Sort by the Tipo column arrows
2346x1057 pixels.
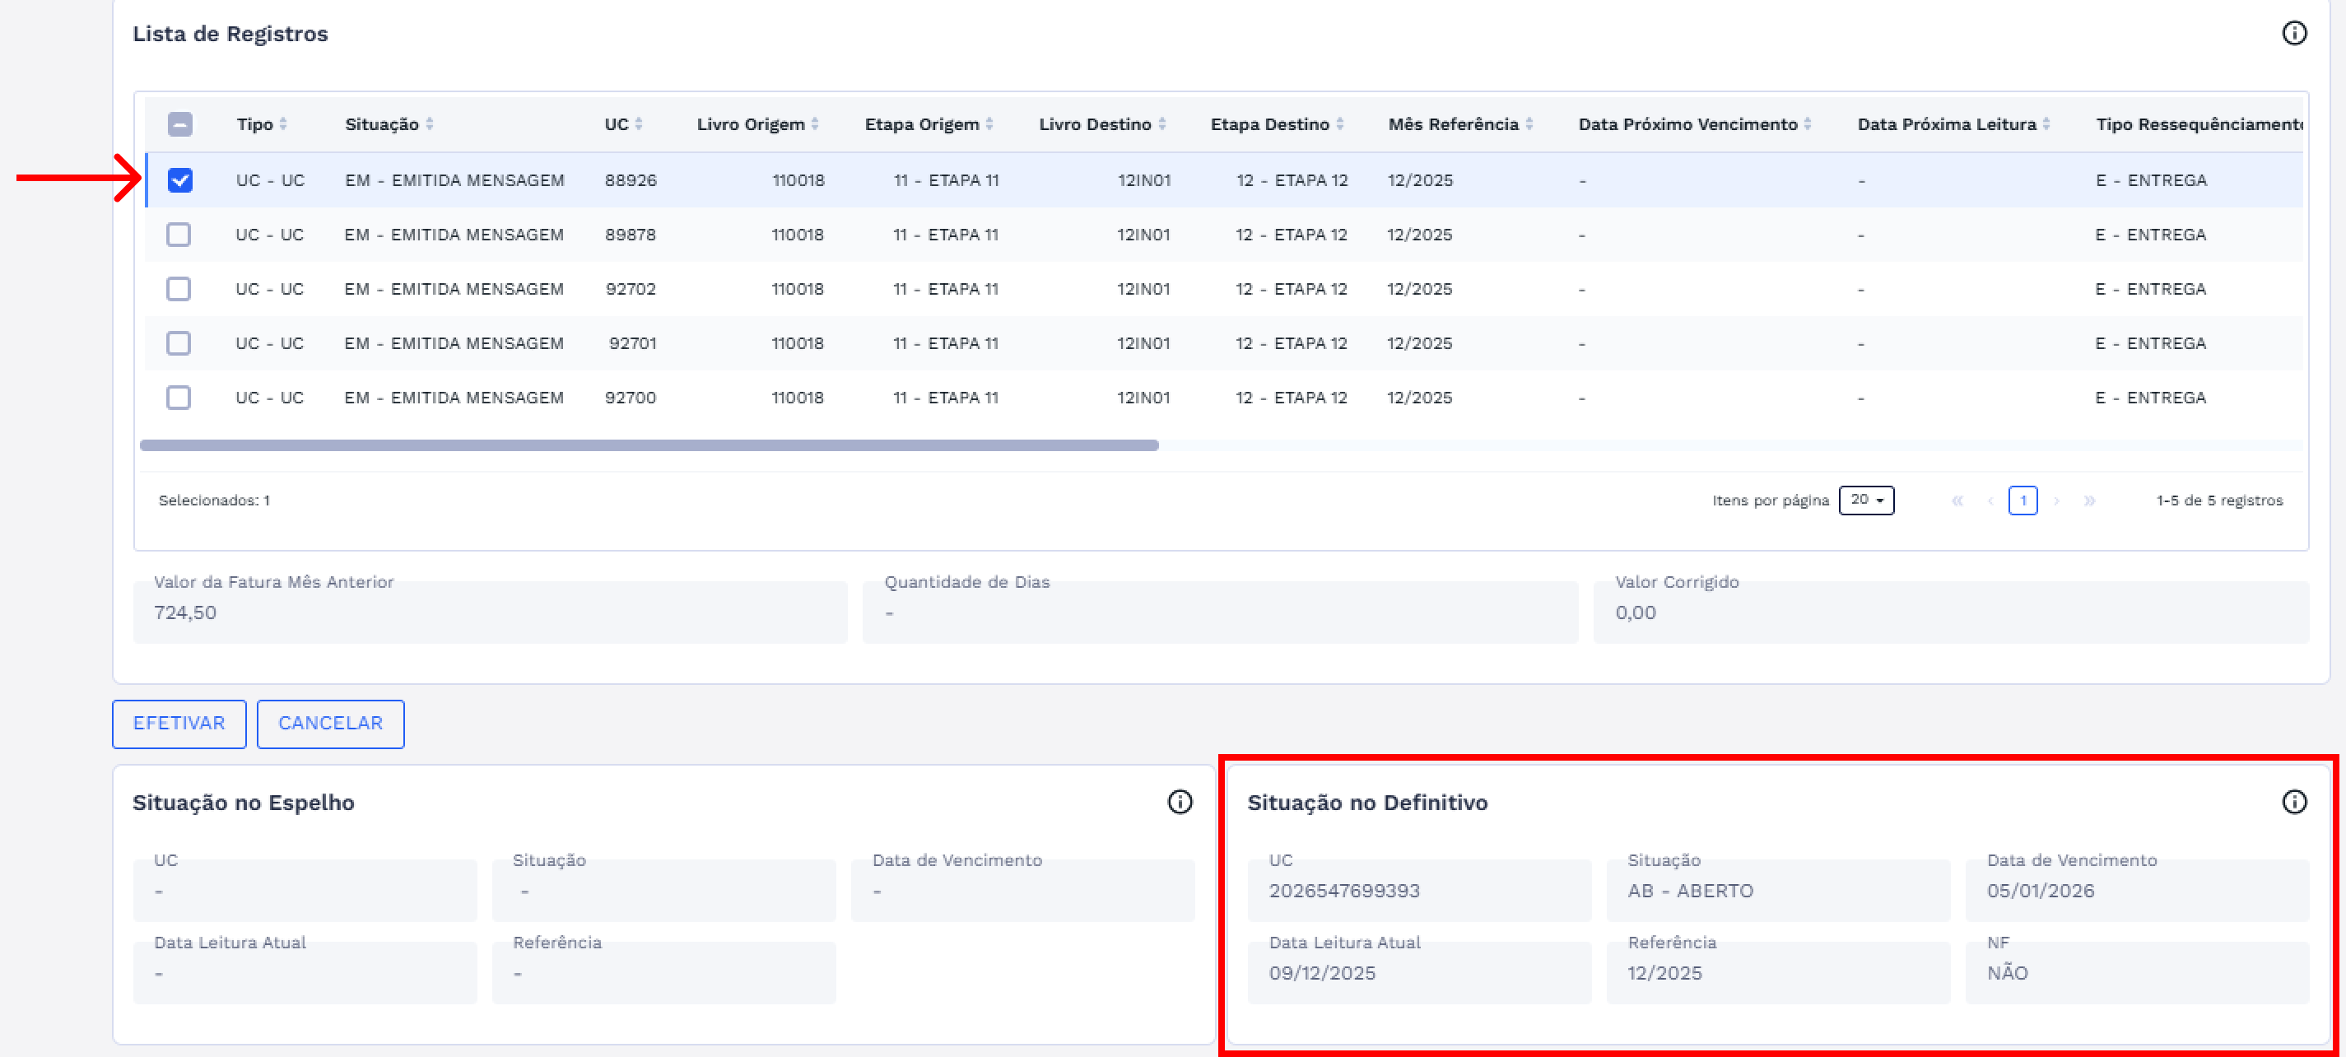(x=283, y=123)
